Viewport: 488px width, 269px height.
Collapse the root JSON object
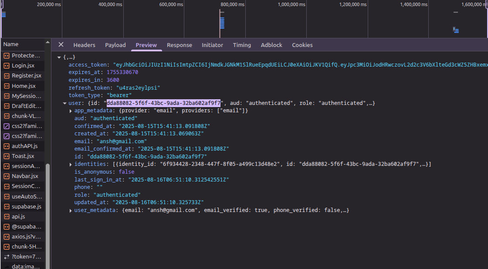pos(59,57)
